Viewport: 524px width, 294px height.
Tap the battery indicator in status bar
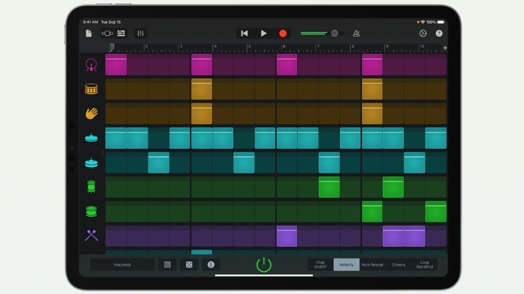[x=441, y=22]
